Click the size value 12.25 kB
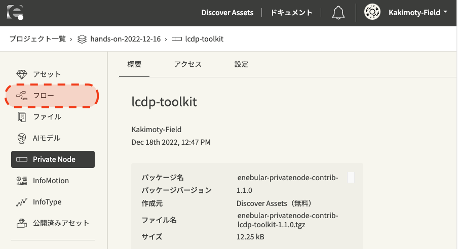 click(250, 237)
